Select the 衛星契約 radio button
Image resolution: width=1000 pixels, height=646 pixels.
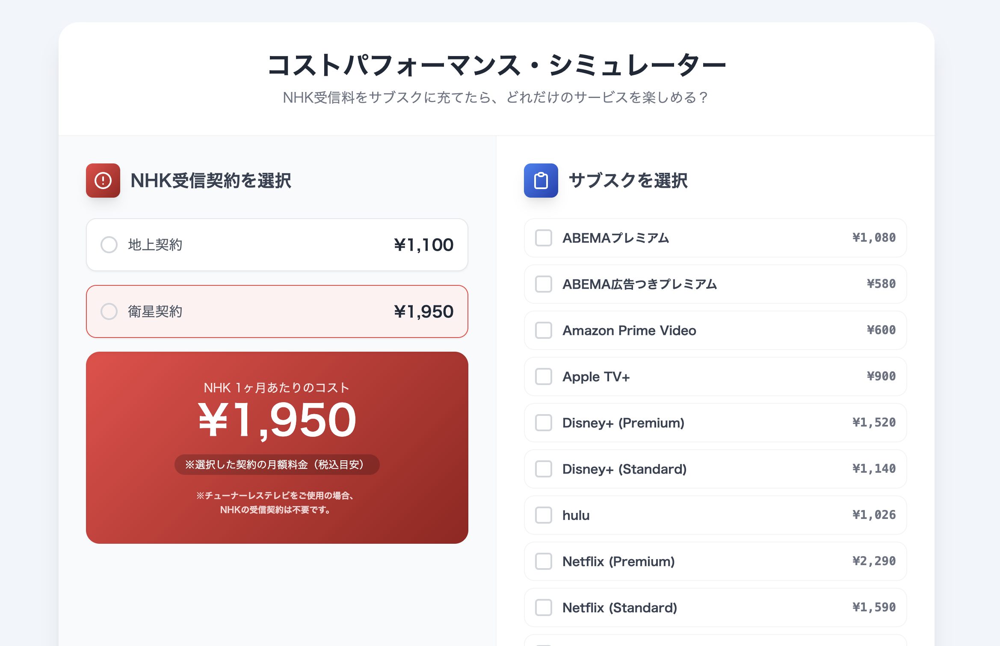pyautogui.click(x=109, y=311)
